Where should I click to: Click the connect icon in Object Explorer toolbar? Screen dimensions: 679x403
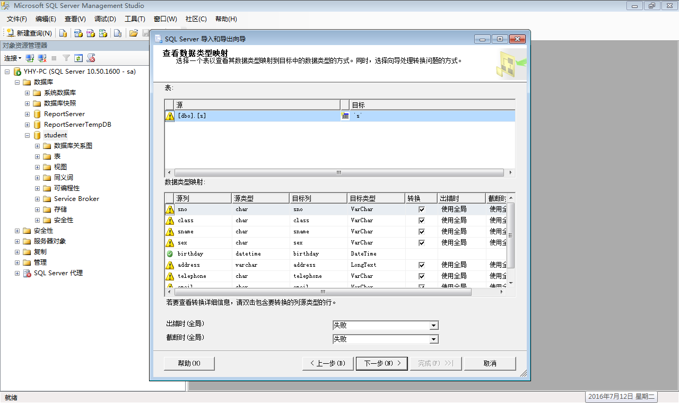(x=30, y=58)
